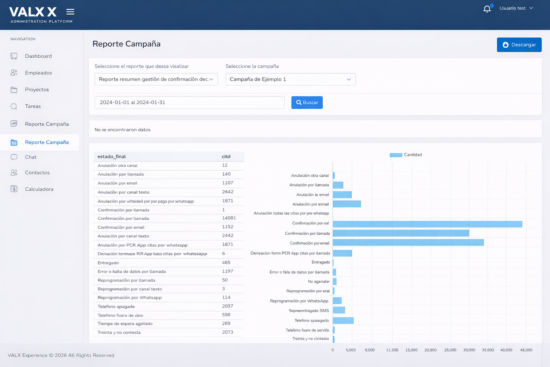Select the highlighted blue Reporte Campaña item
Viewport: 550px width, 367px height.
click(x=47, y=142)
